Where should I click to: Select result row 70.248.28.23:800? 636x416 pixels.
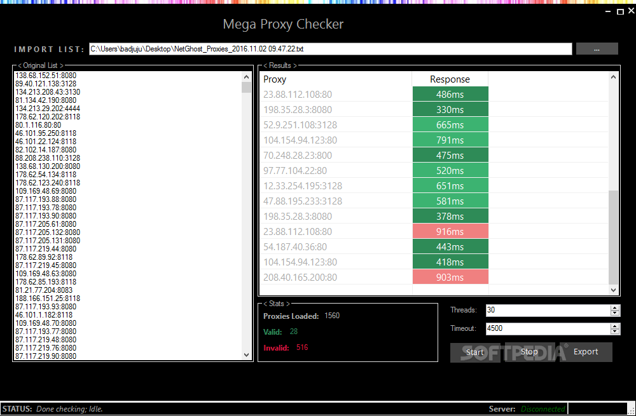click(x=434, y=155)
